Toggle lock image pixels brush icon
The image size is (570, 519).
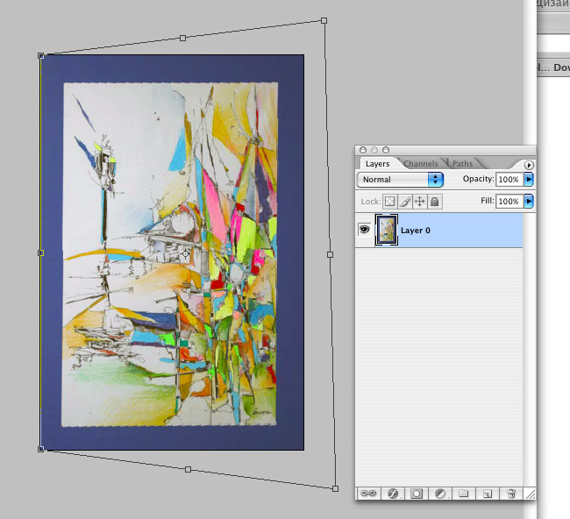(x=405, y=202)
